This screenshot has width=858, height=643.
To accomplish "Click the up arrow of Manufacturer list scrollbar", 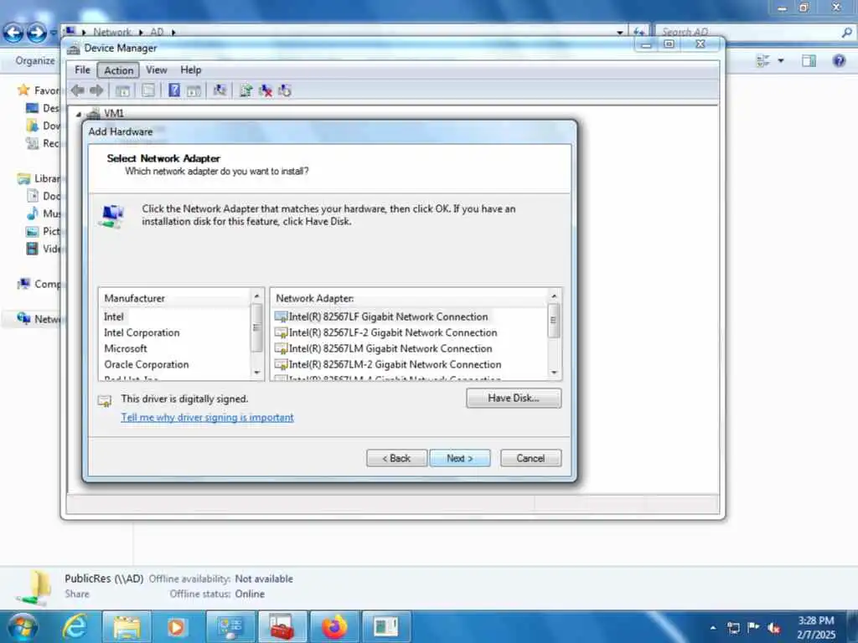I will tap(256, 296).
